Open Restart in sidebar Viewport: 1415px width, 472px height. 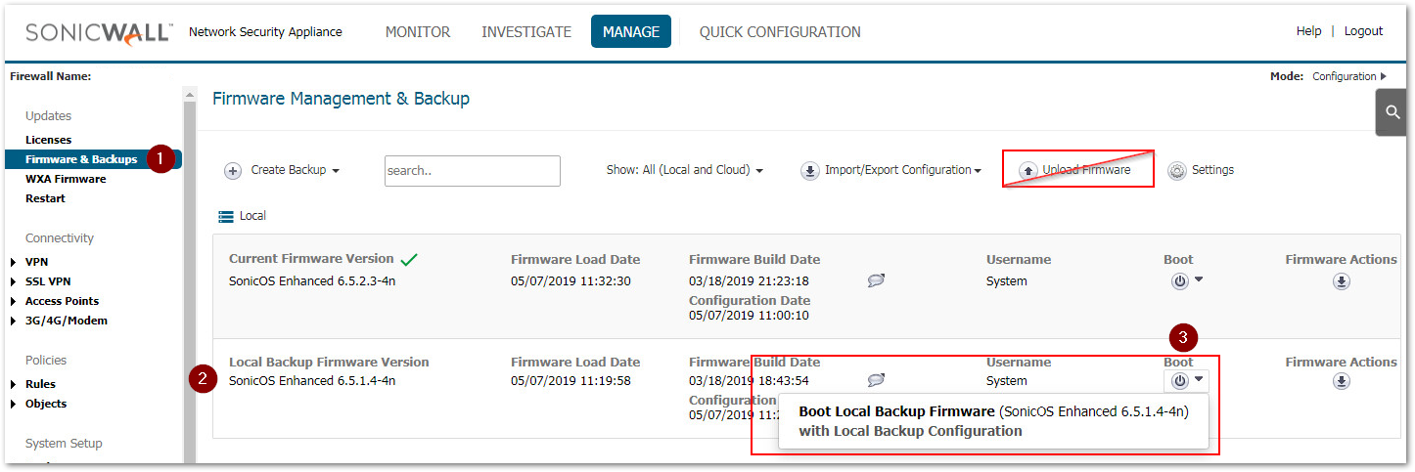point(45,198)
